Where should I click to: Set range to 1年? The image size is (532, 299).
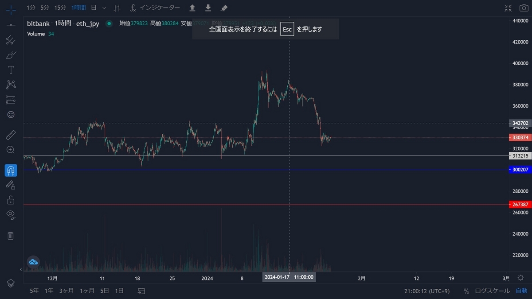pyautogui.click(x=49, y=291)
